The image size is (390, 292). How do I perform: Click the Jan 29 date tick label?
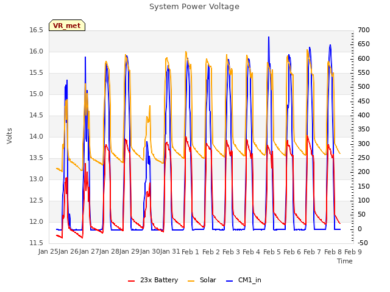pyautogui.click(x=129, y=251)
